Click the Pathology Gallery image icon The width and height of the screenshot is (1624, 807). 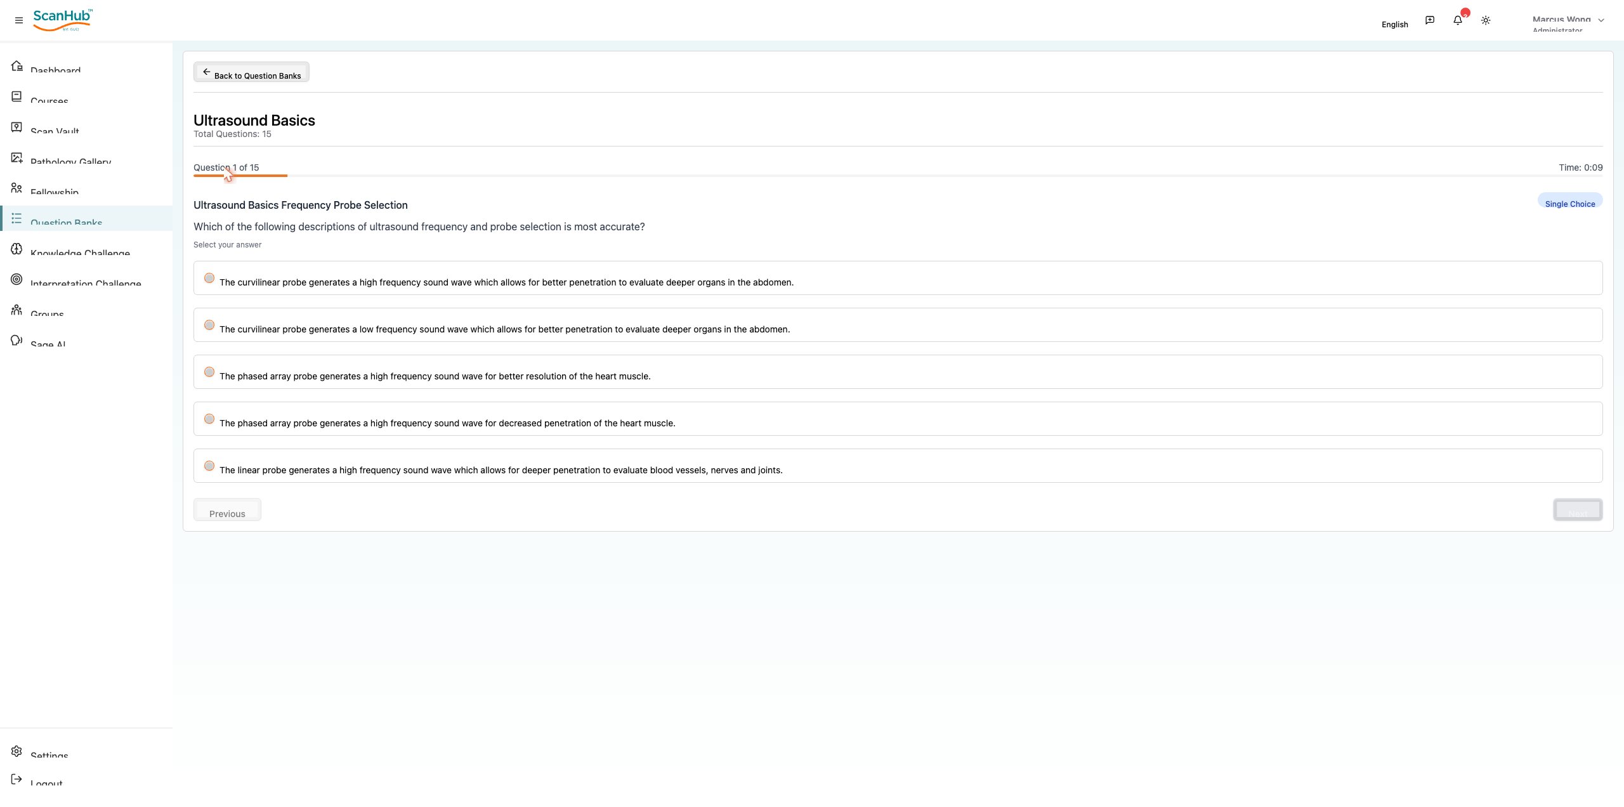click(17, 157)
